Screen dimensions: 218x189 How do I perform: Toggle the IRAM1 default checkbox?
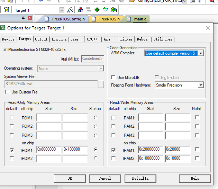tap(113, 150)
